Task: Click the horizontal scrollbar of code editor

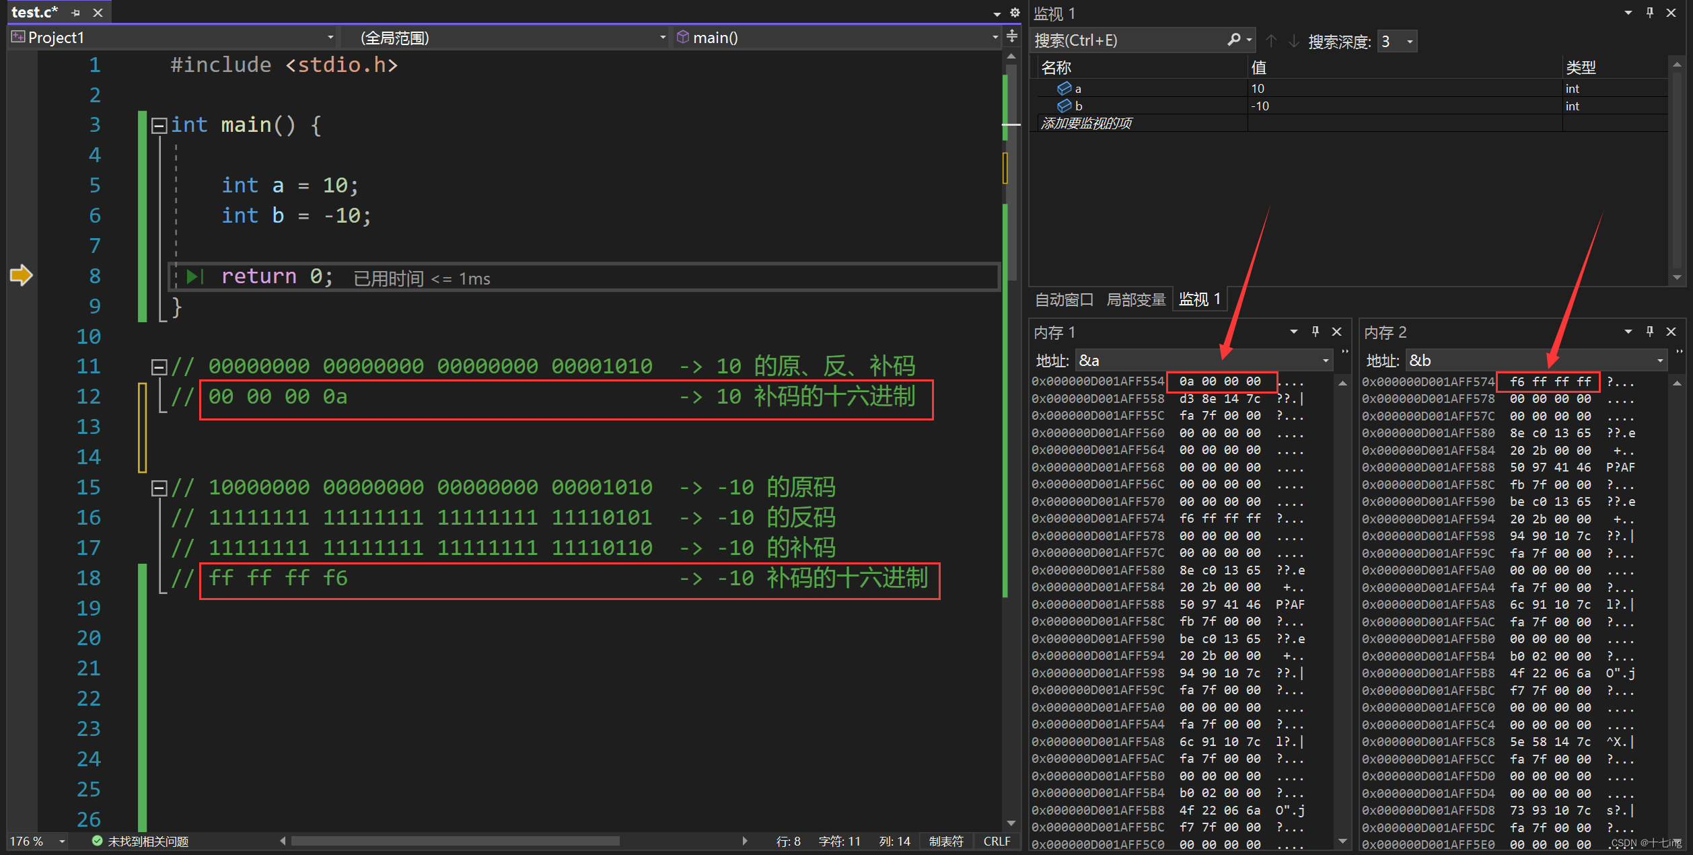Action: (x=455, y=841)
